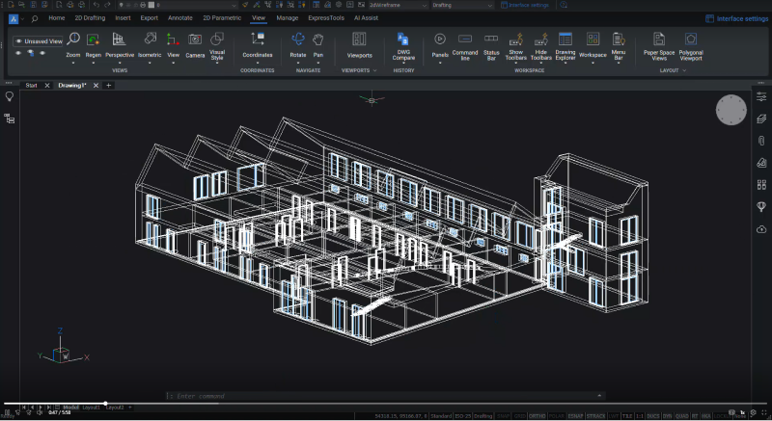Click in the Enter command field
The height and width of the screenshot is (421, 772).
tap(384, 396)
